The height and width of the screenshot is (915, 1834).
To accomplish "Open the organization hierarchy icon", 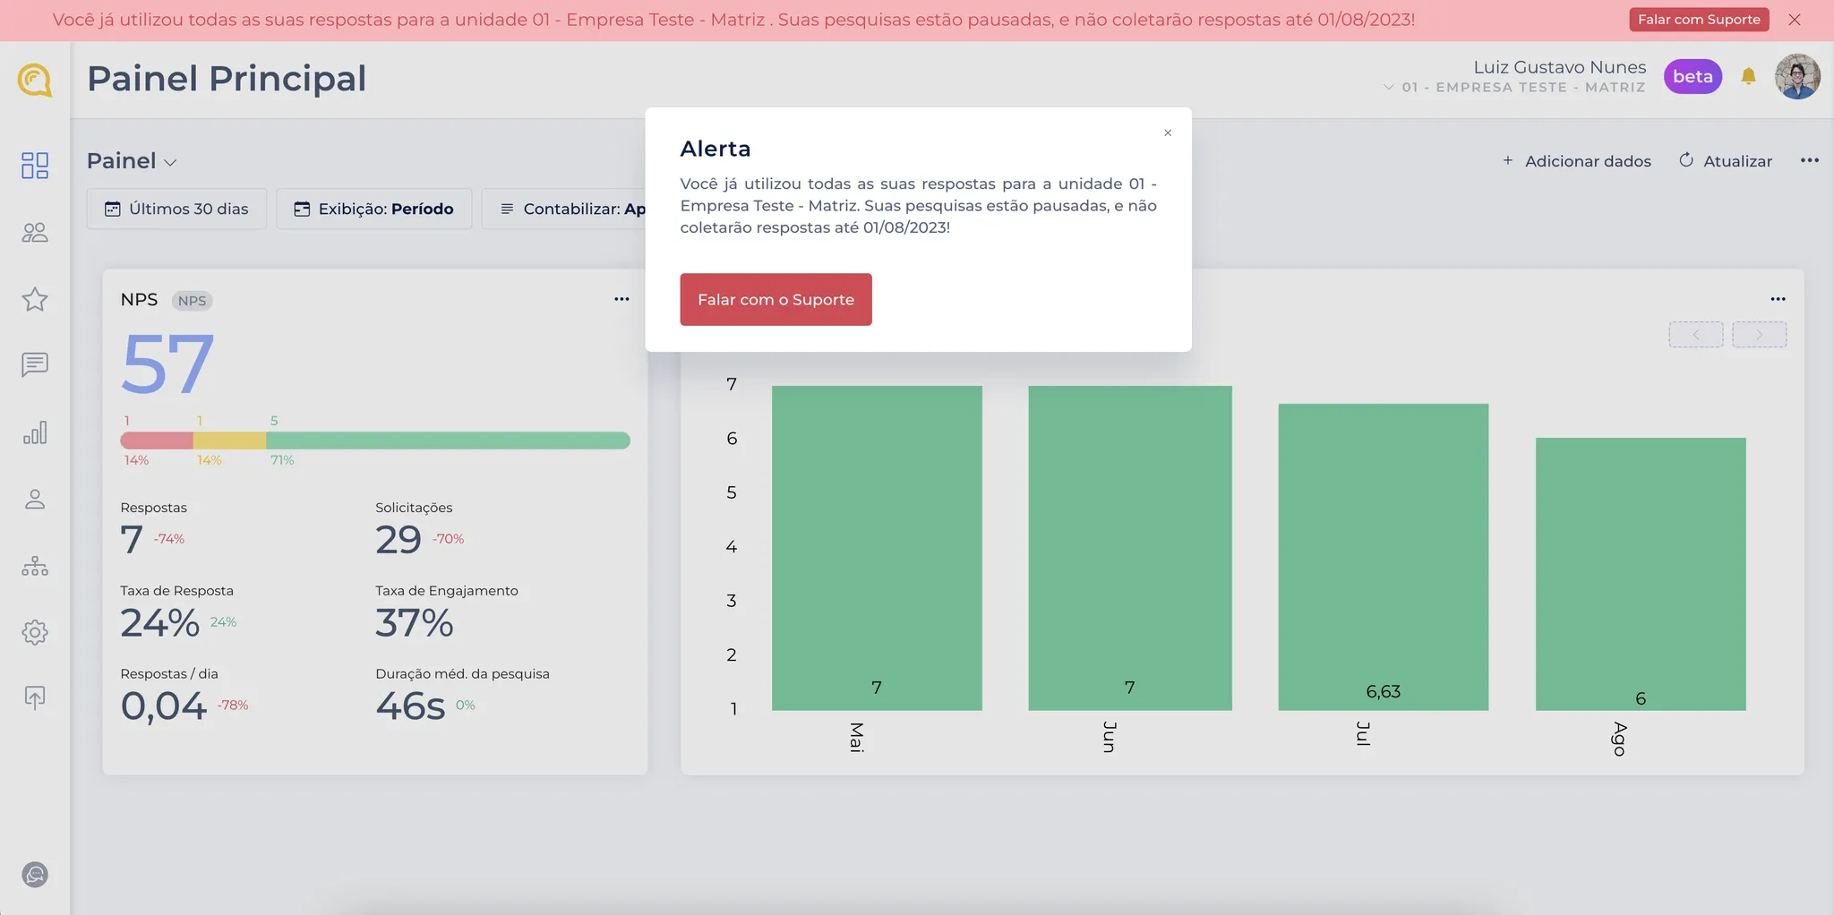I will point(35,566).
